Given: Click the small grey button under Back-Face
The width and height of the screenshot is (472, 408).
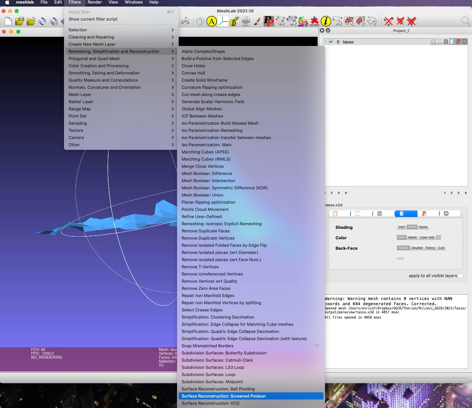Looking at the screenshot, I should pyautogui.click(x=400, y=258).
